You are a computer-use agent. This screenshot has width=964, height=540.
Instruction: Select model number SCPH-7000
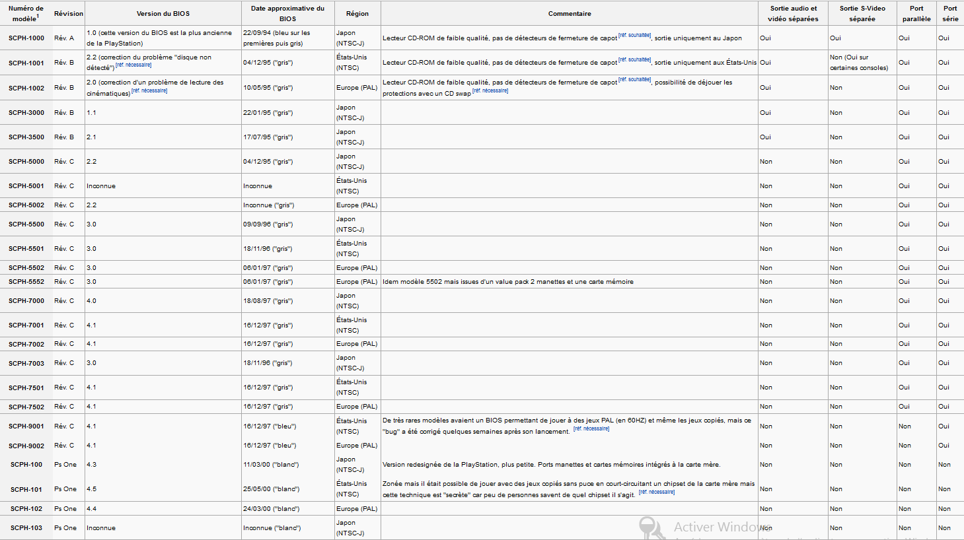[26, 301]
